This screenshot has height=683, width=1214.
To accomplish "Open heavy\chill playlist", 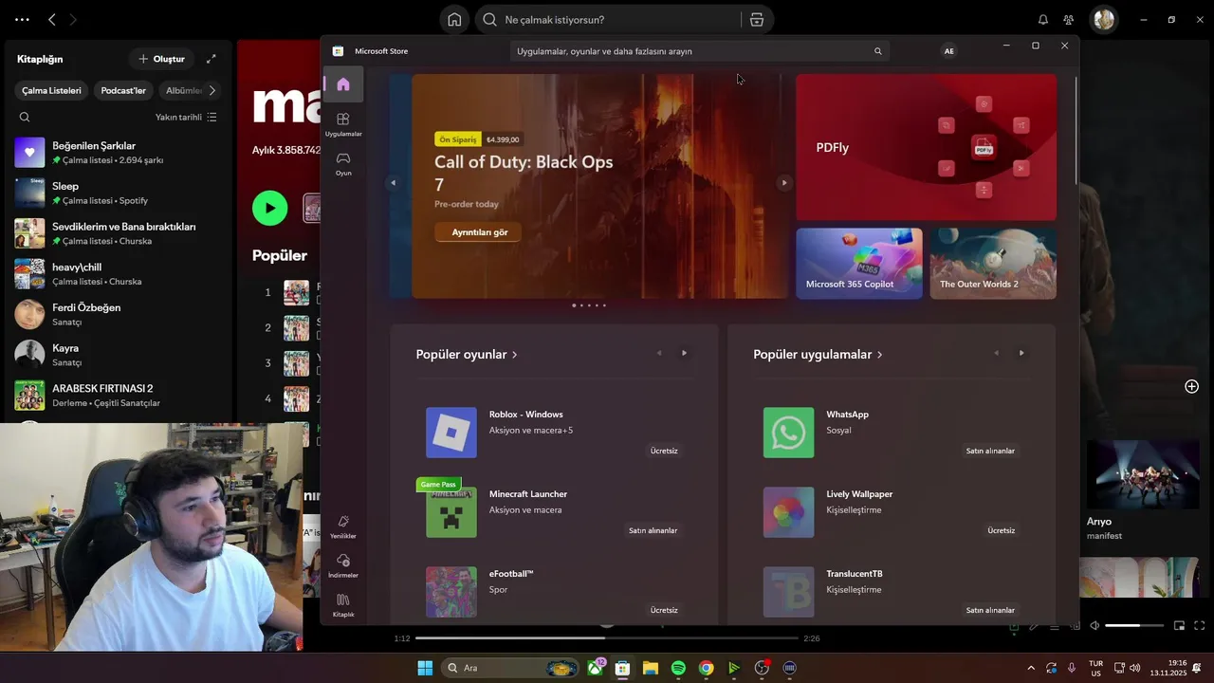I will pyautogui.click(x=118, y=274).
